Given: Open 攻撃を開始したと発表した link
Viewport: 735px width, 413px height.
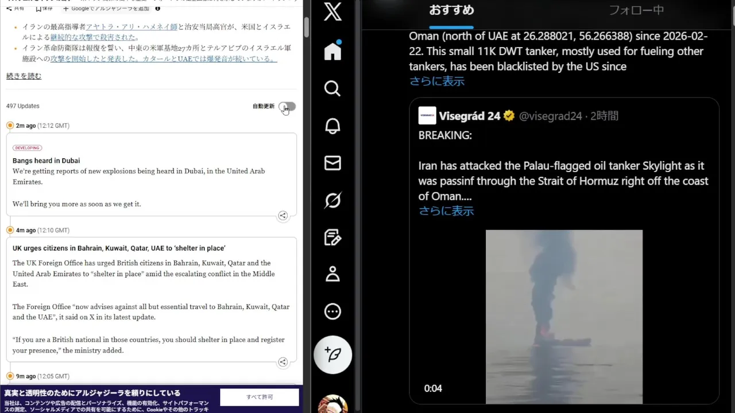Looking at the screenshot, I should pos(163,59).
